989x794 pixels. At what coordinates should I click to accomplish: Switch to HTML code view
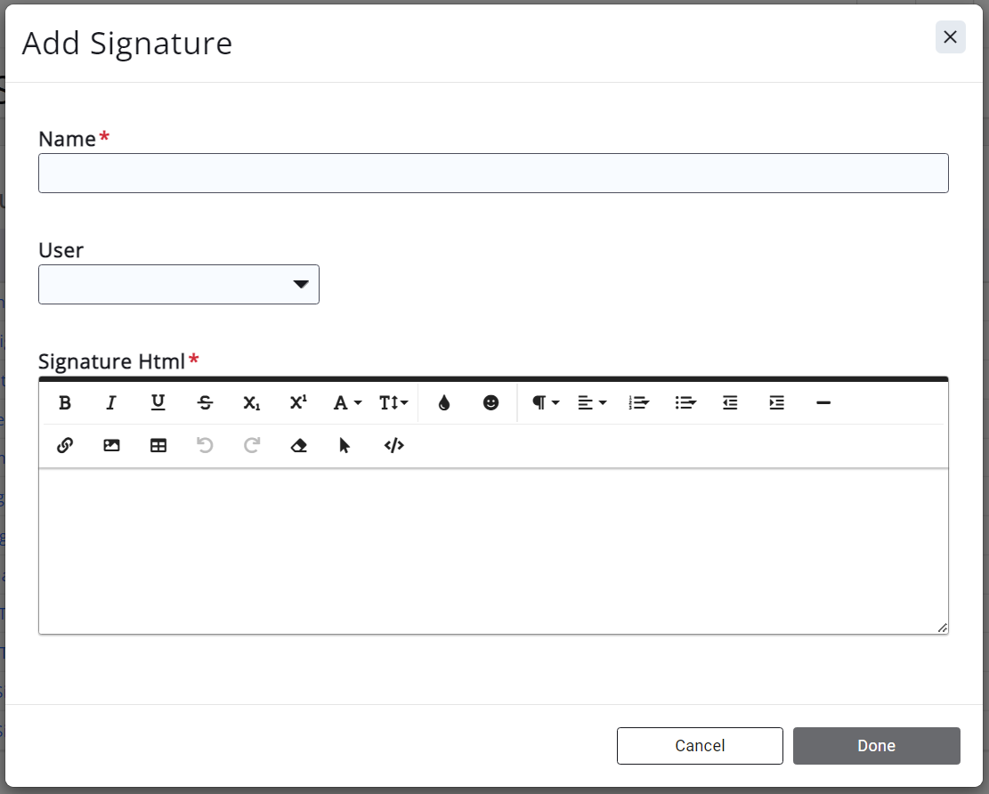(393, 446)
